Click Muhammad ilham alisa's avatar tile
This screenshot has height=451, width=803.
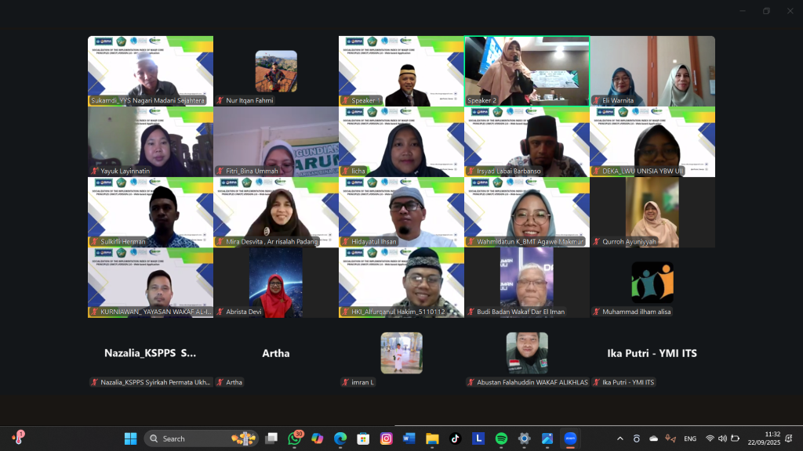click(x=652, y=283)
